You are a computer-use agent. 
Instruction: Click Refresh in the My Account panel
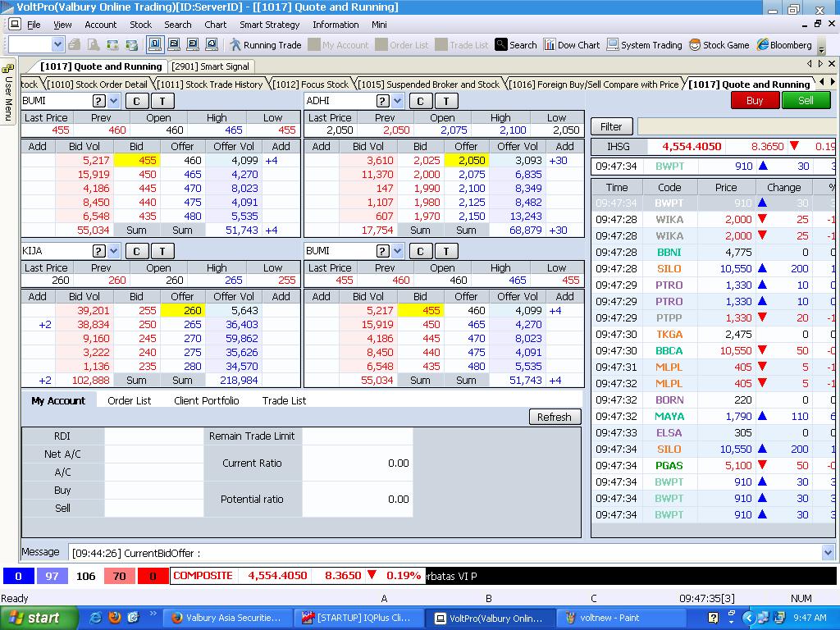pyautogui.click(x=555, y=417)
